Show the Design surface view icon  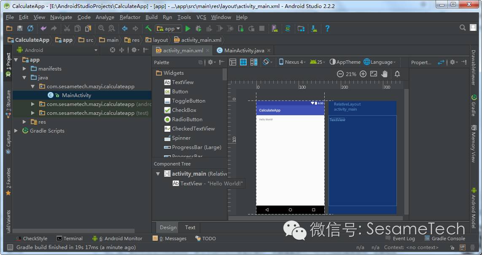[x=233, y=62]
